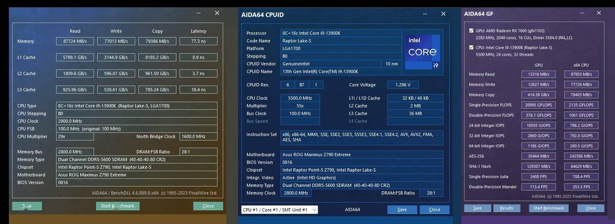The height and width of the screenshot is (224, 615).
Task: Click the CPU Multiplier field 29x
Action: click(75, 136)
